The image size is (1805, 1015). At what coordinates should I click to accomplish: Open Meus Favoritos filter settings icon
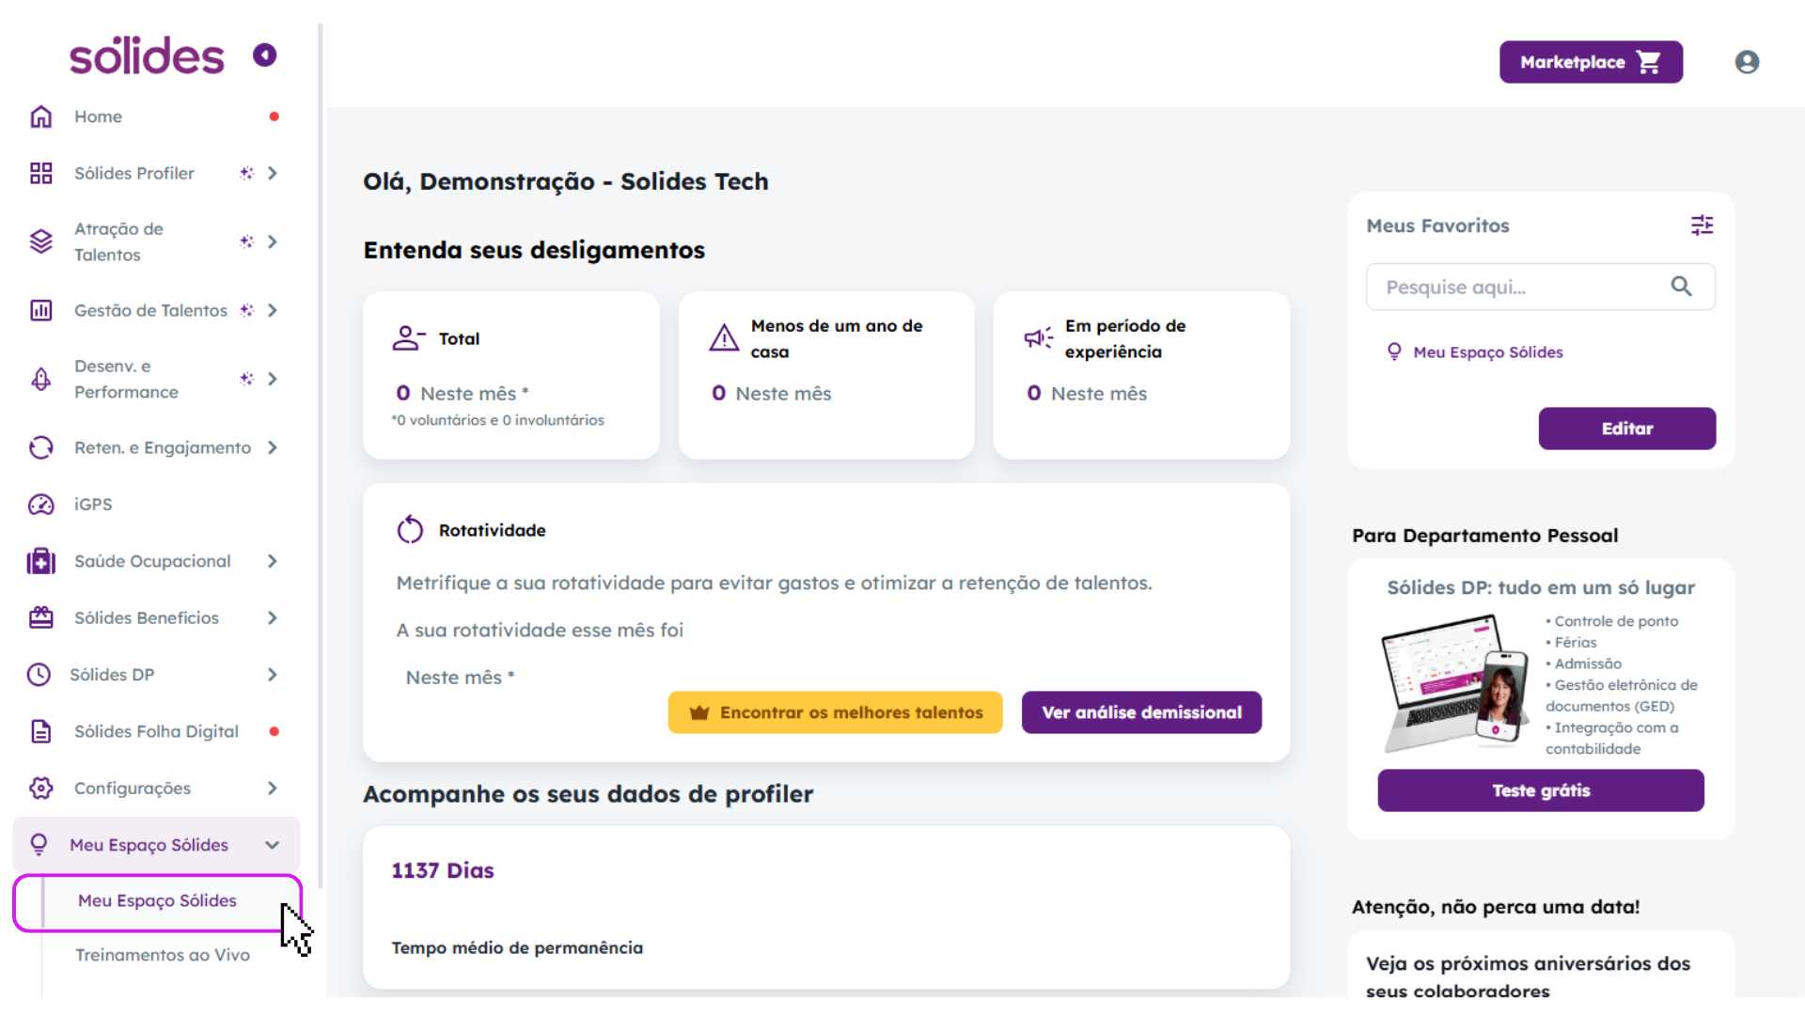click(1702, 226)
